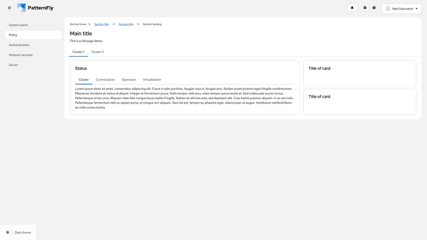This screenshot has width=427, height=240.
Task: Click the first Section title breadcrumb link
Action: pyautogui.click(x=101, y=24)
